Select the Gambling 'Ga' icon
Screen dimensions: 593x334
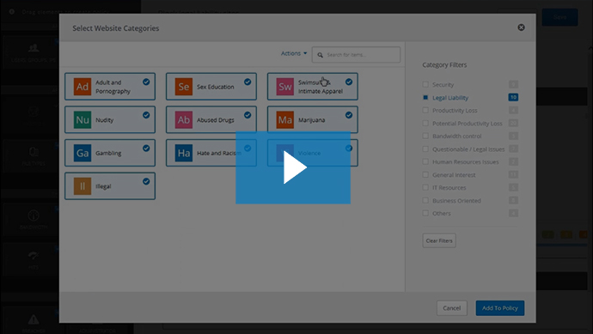(x=83, y=153)
